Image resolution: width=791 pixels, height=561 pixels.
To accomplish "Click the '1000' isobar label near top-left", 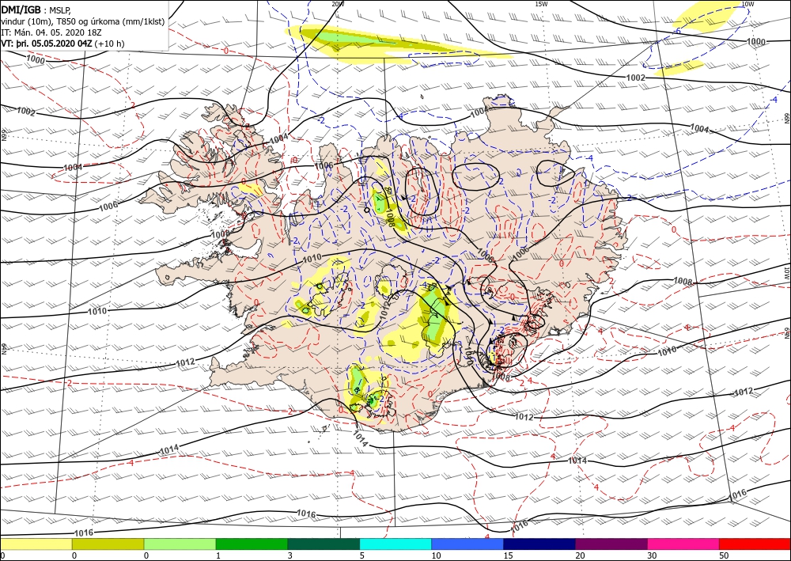I will 36,59.
